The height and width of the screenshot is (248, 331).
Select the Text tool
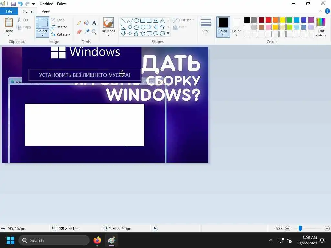pyautogui.click(x=94, y=23)
